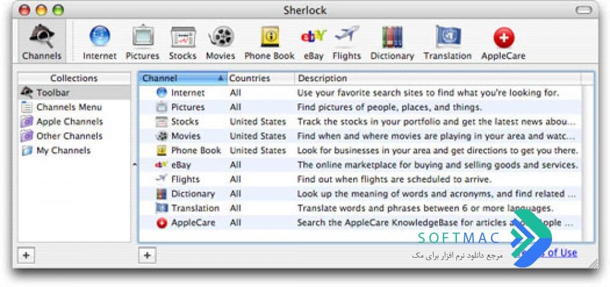Click the Internet row globe icon
This screenshot has width=610, height=287.
[x=161, y=93]
